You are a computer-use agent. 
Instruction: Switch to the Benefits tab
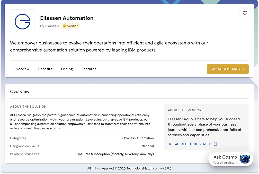pyautogui.click(x=45, y=69)
